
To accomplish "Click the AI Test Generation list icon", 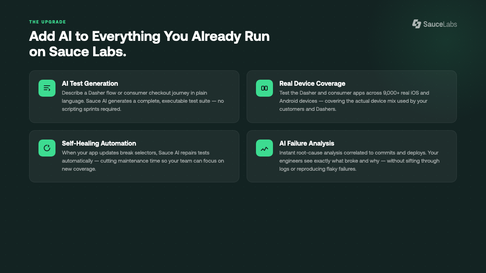I will tap(47, 88).
